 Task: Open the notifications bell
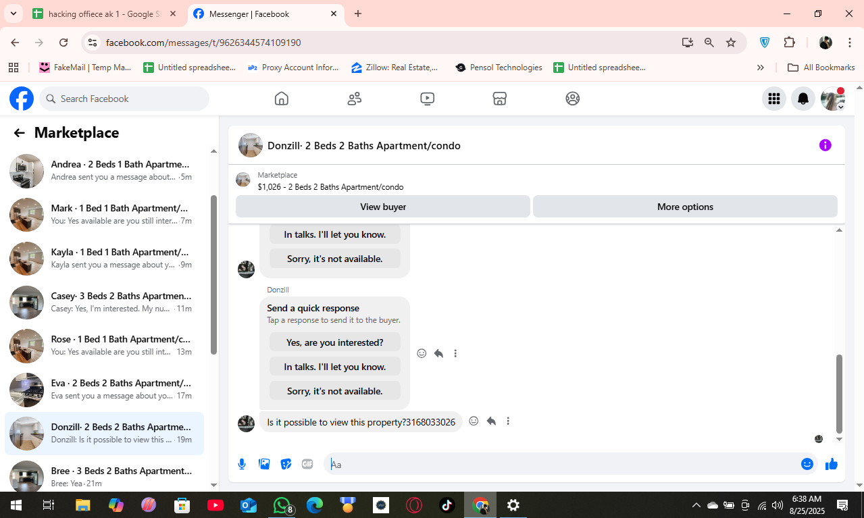pos(803,99)
